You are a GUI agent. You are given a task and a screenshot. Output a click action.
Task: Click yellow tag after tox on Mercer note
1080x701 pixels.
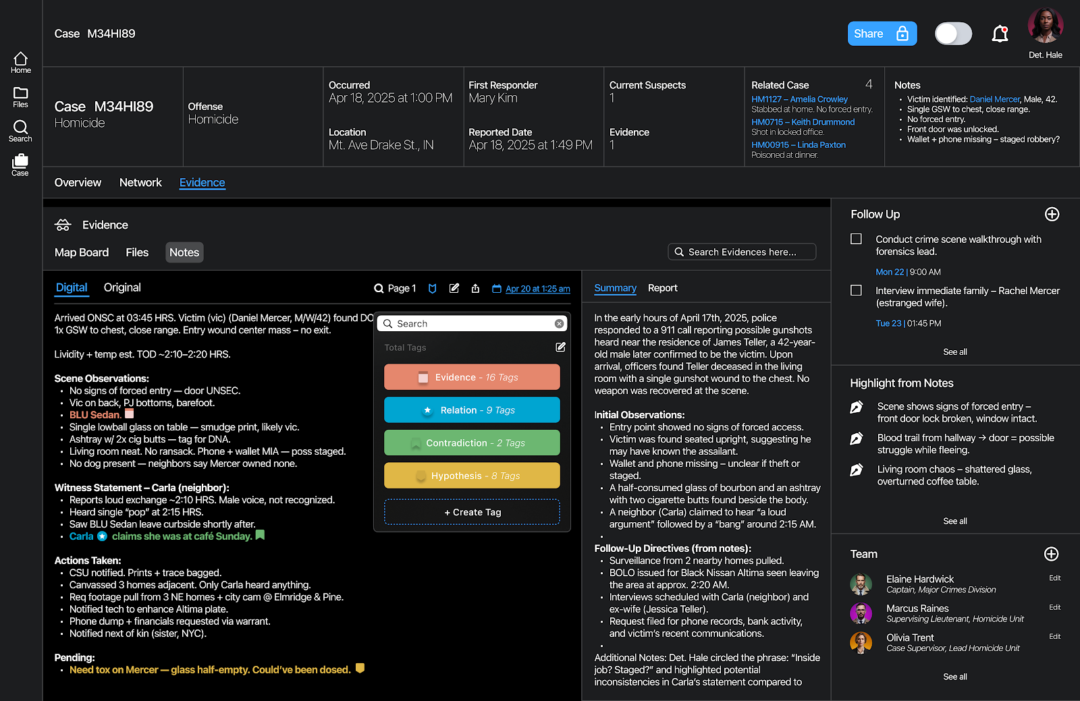point(360,669)
